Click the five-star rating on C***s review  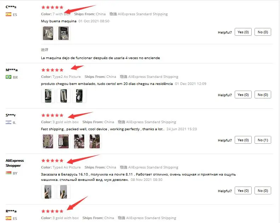52,7
